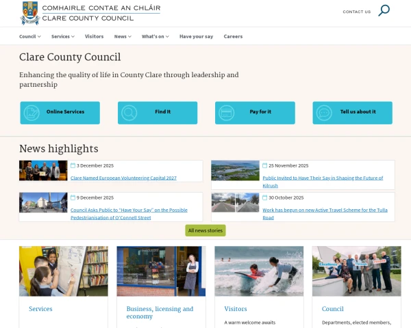Click the '30 October 2025' date text
411x328 pixels.
coord(286,197)
